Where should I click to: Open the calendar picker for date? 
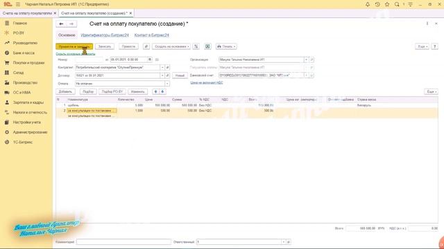pyautogui.click(x=150, y=59)
